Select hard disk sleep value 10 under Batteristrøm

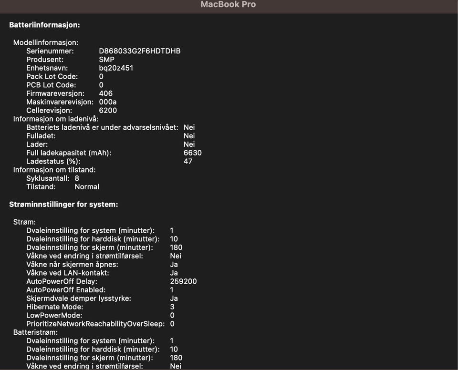point(174,349)
